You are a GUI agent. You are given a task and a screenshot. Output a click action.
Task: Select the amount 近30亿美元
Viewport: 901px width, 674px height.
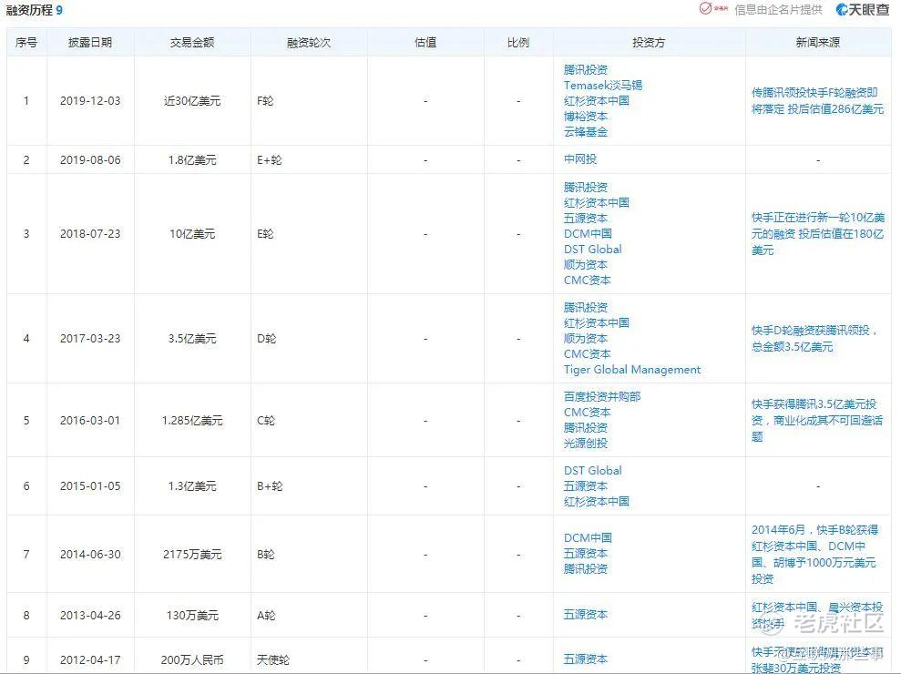pos(192,100)
